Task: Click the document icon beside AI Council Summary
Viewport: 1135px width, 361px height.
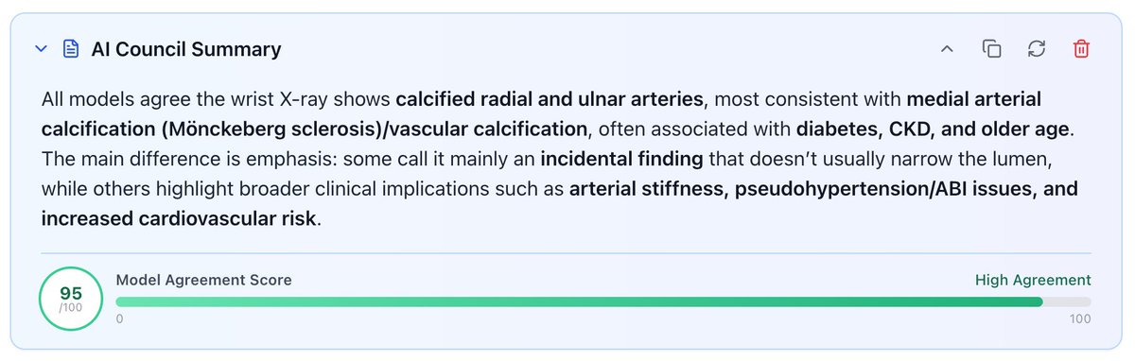Action: tap(70, 49)
